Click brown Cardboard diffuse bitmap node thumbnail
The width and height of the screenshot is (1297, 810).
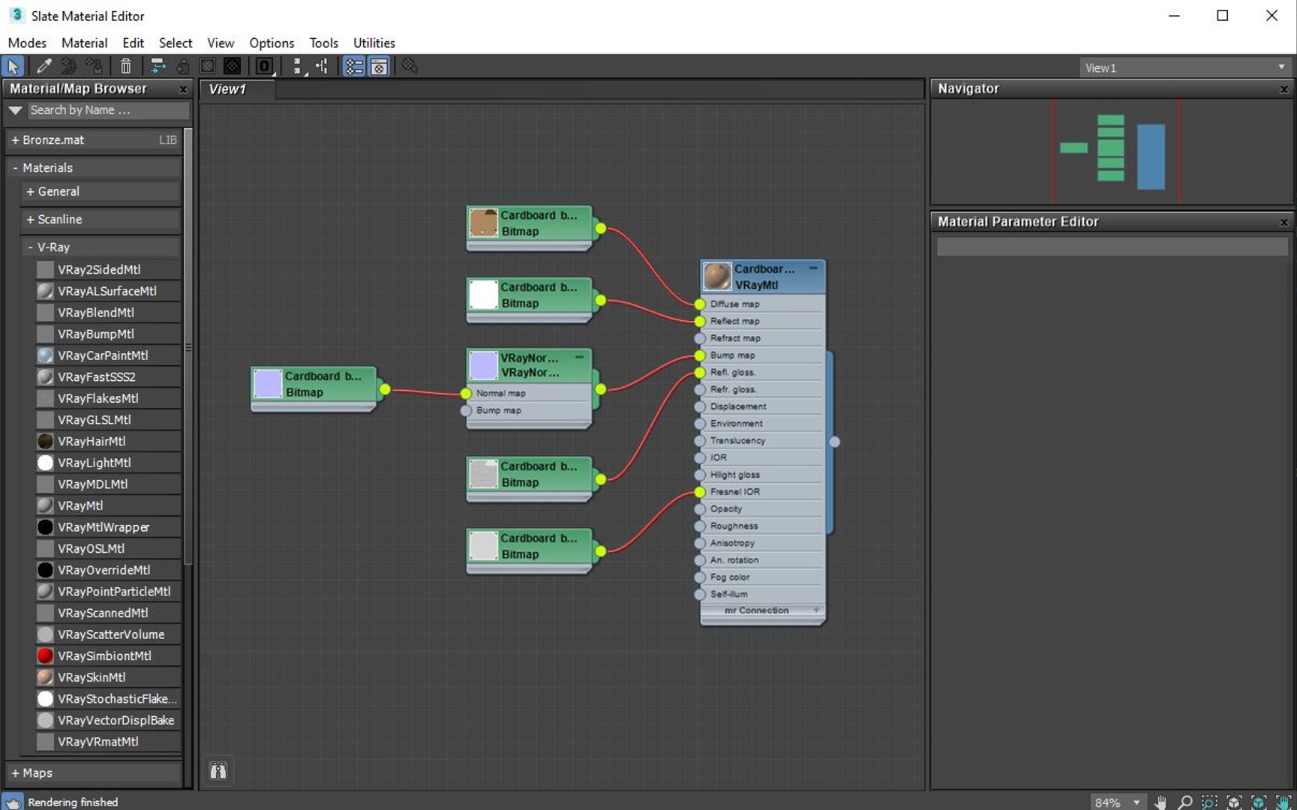(483, 223)
